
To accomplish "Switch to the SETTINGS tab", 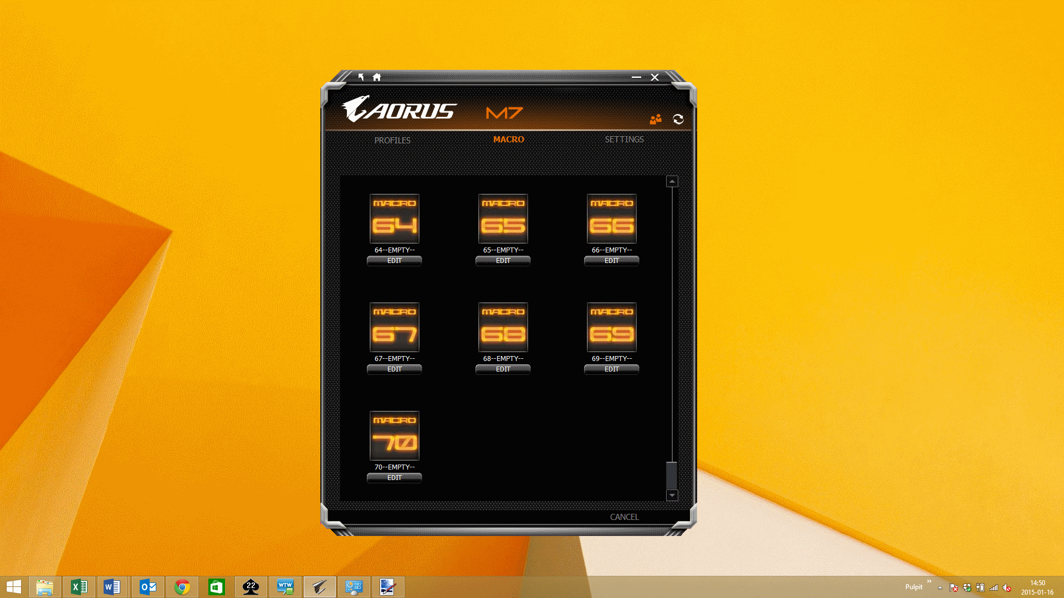I will [624, 140].
